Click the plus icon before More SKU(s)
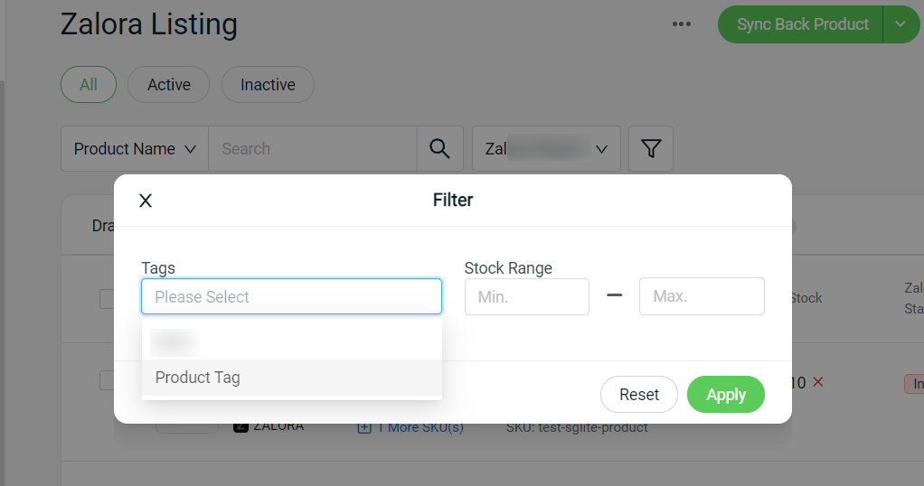Image resolution: width=924 pixels, height=486 pixels. coord(364,426)
